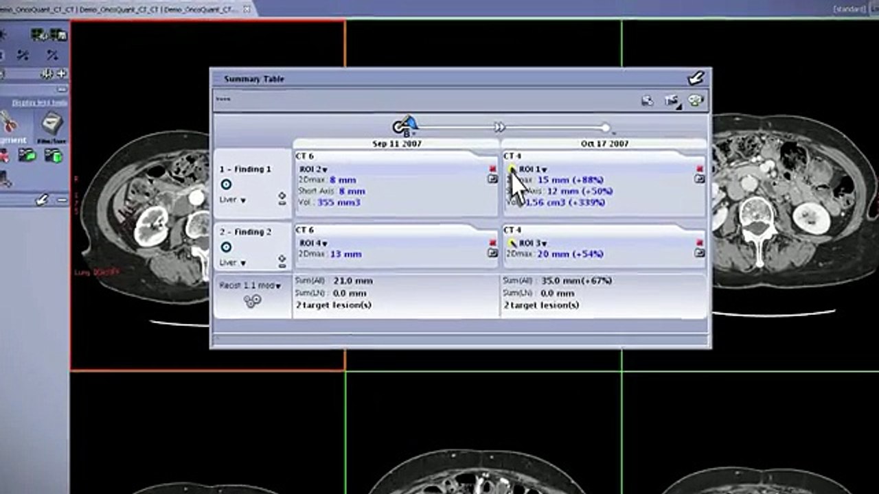Click the circles icon under Recist 1.1 mod
The image size is (879, 494).
[252, 301]
